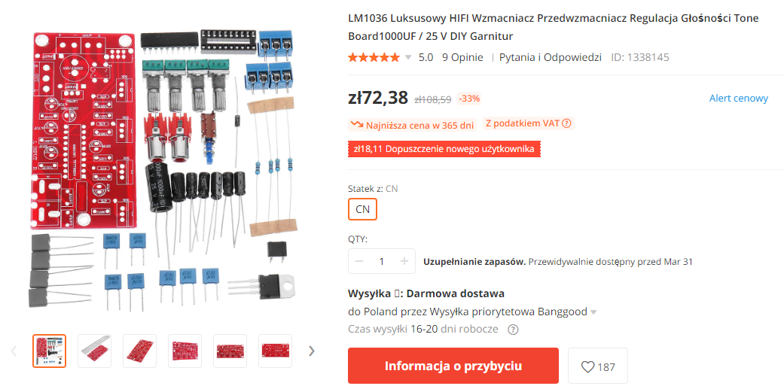Go to previous thumbnails with left arrow
784x389 pixels.
pyautogui.click(x=14, y=351)
